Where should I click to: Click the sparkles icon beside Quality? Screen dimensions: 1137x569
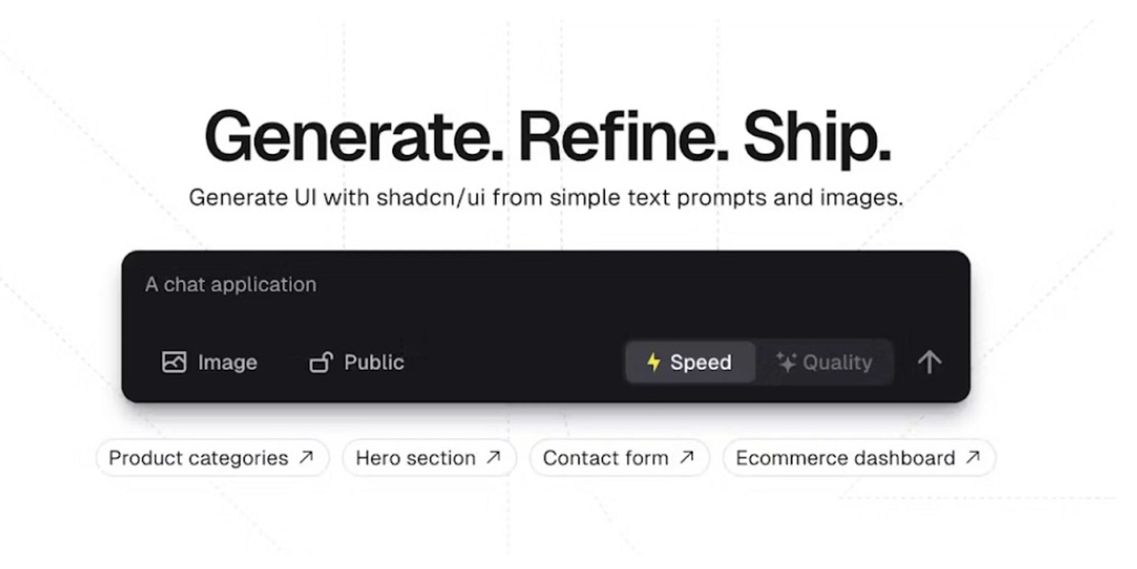pos(786,362)
